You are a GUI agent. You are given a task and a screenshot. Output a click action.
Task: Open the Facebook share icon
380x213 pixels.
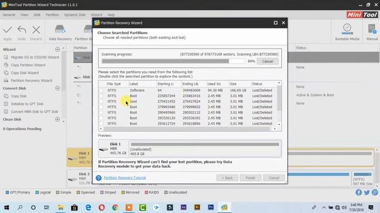[359, 192]
